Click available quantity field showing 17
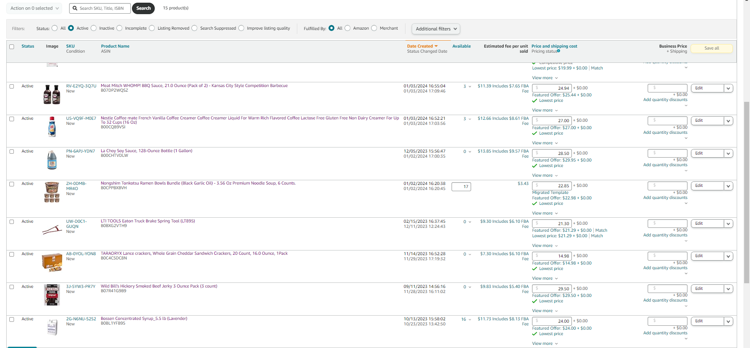 (x=461, y=187)
